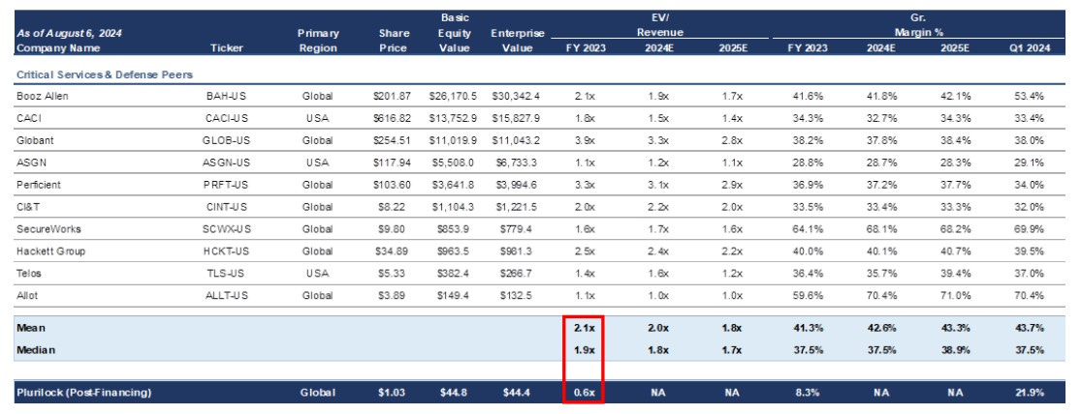Click ALLT-US ticker cell

pos(226,295)
